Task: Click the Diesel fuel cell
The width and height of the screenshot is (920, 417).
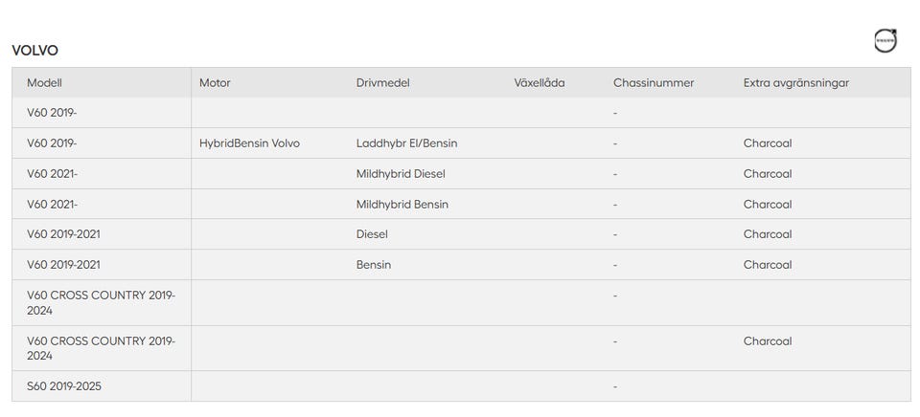Action: (x=372, y=234)
